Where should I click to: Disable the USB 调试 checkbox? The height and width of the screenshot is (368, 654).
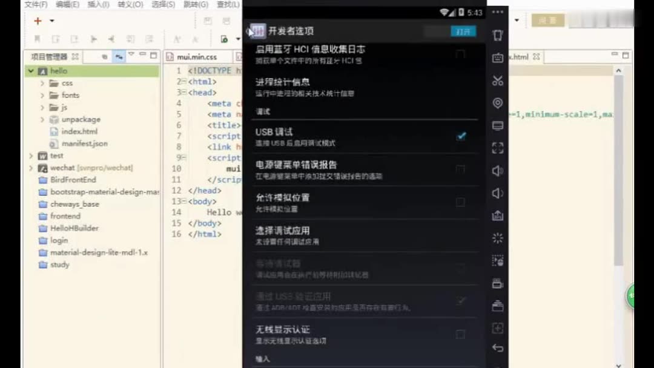461,136
